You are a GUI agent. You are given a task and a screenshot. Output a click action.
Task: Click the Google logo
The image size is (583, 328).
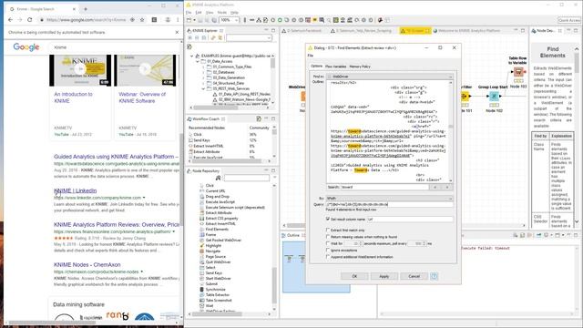(x=26, y=46)
